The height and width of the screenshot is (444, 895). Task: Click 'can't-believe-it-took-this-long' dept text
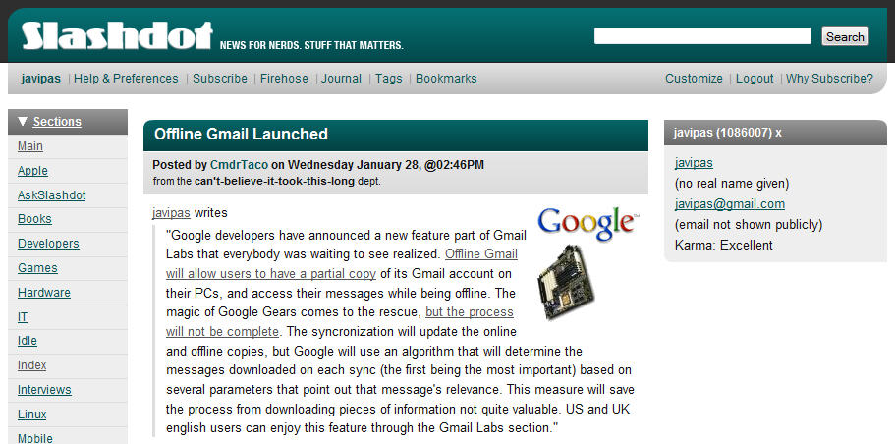(274, 182)
